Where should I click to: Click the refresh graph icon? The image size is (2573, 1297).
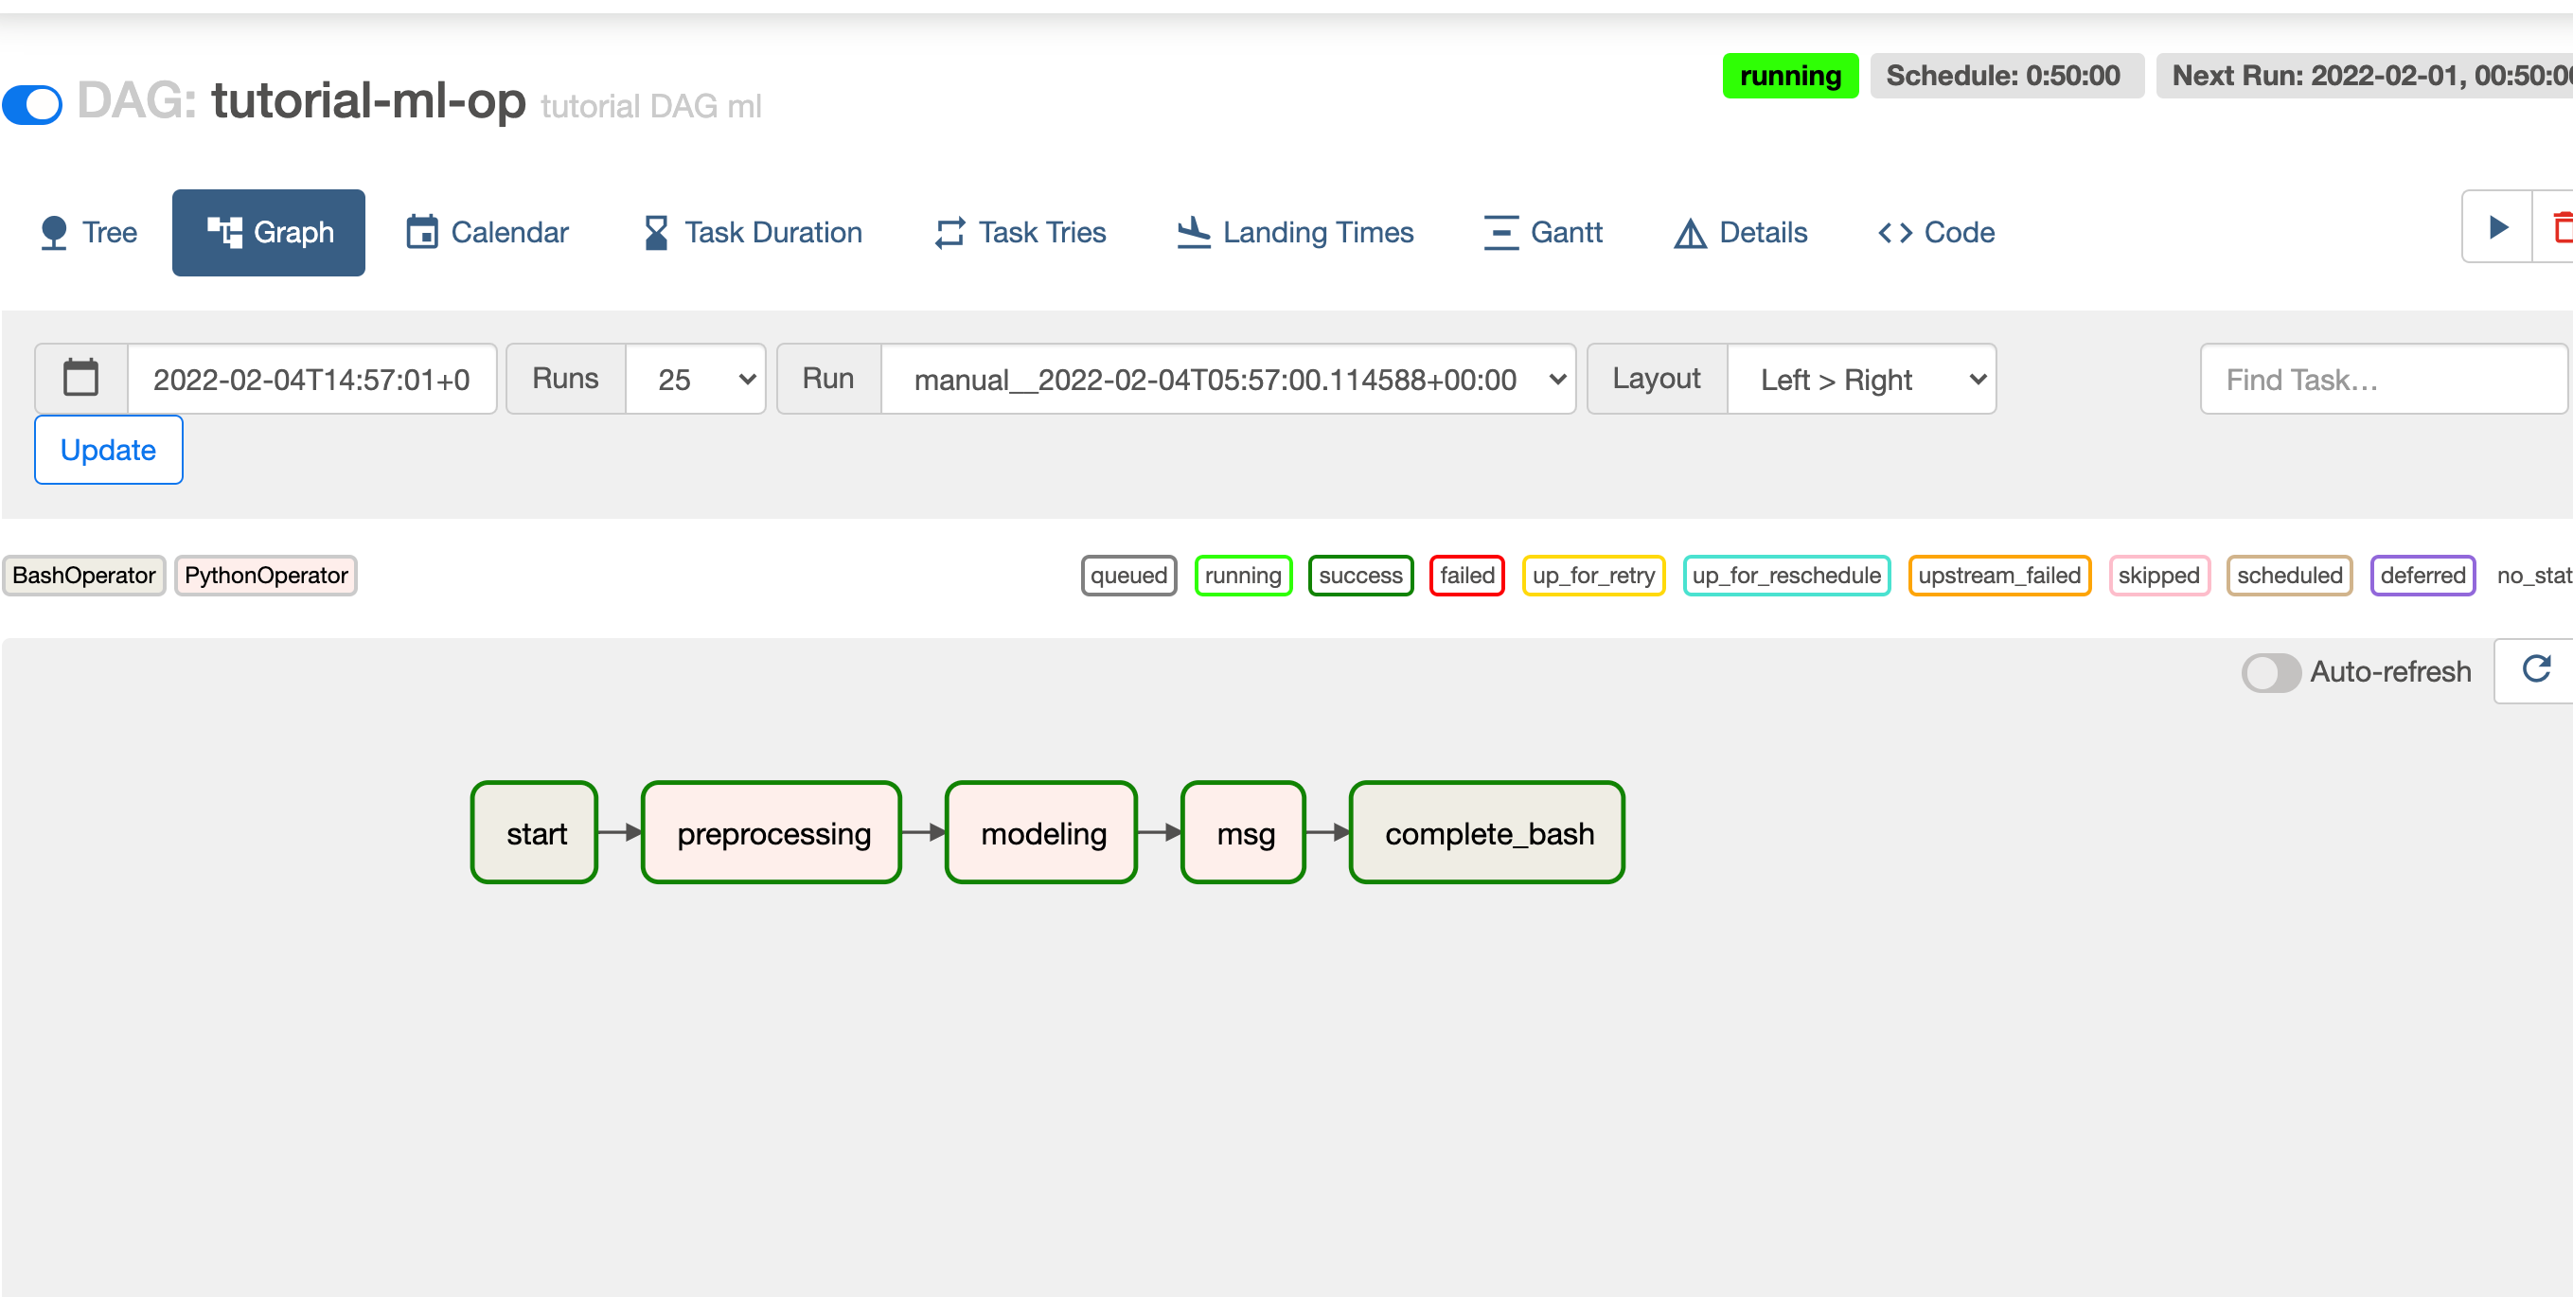click(x=2535, y=668)
